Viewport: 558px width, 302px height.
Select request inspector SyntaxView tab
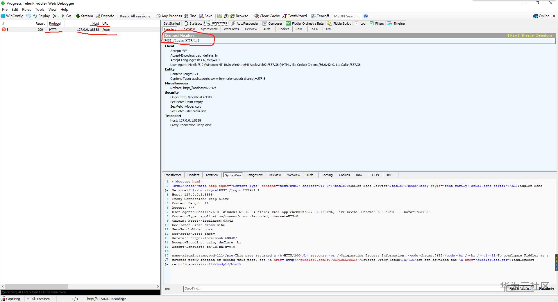[x=209, y=29]
